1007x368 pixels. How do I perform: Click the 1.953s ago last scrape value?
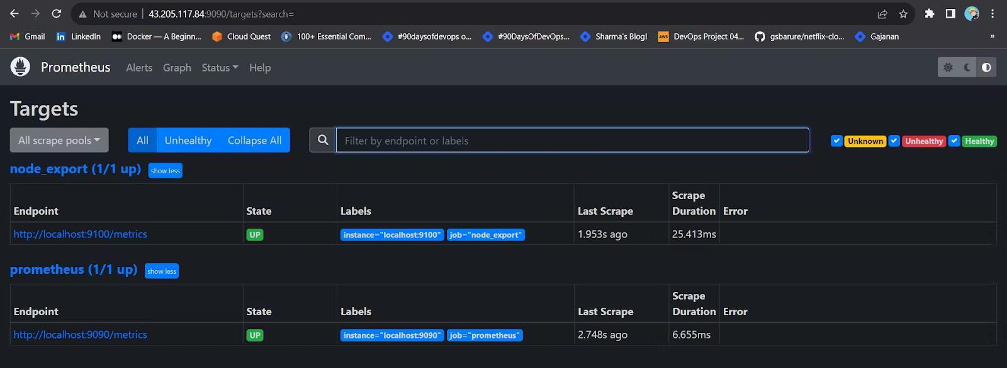tap(602, 234)
